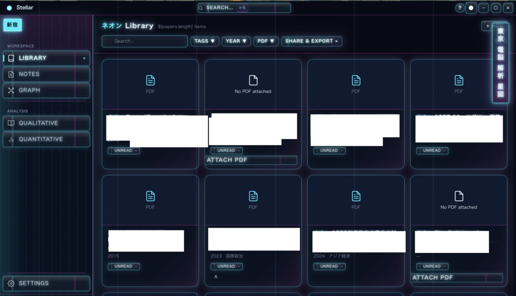516x296 pixels.
Task: Click the library Search... filter field
Action: coord(145,41)
